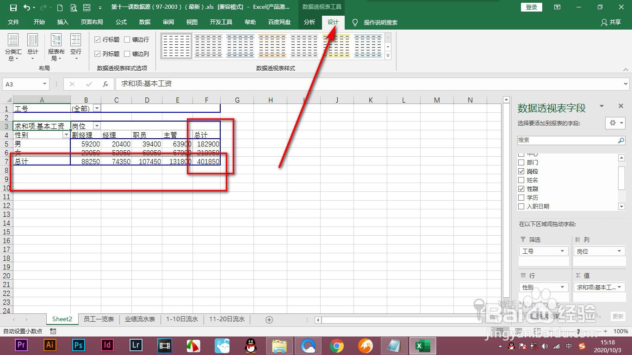This screenshot has width=632, height=355.
Task: Open the 报表布局 report layout menu
Action: coord(56,48)
